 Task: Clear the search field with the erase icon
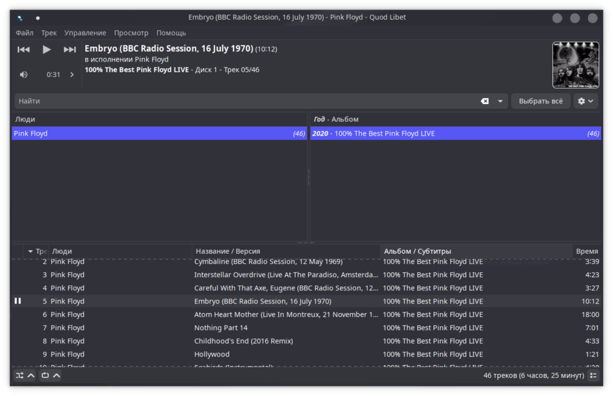point(485,101)
